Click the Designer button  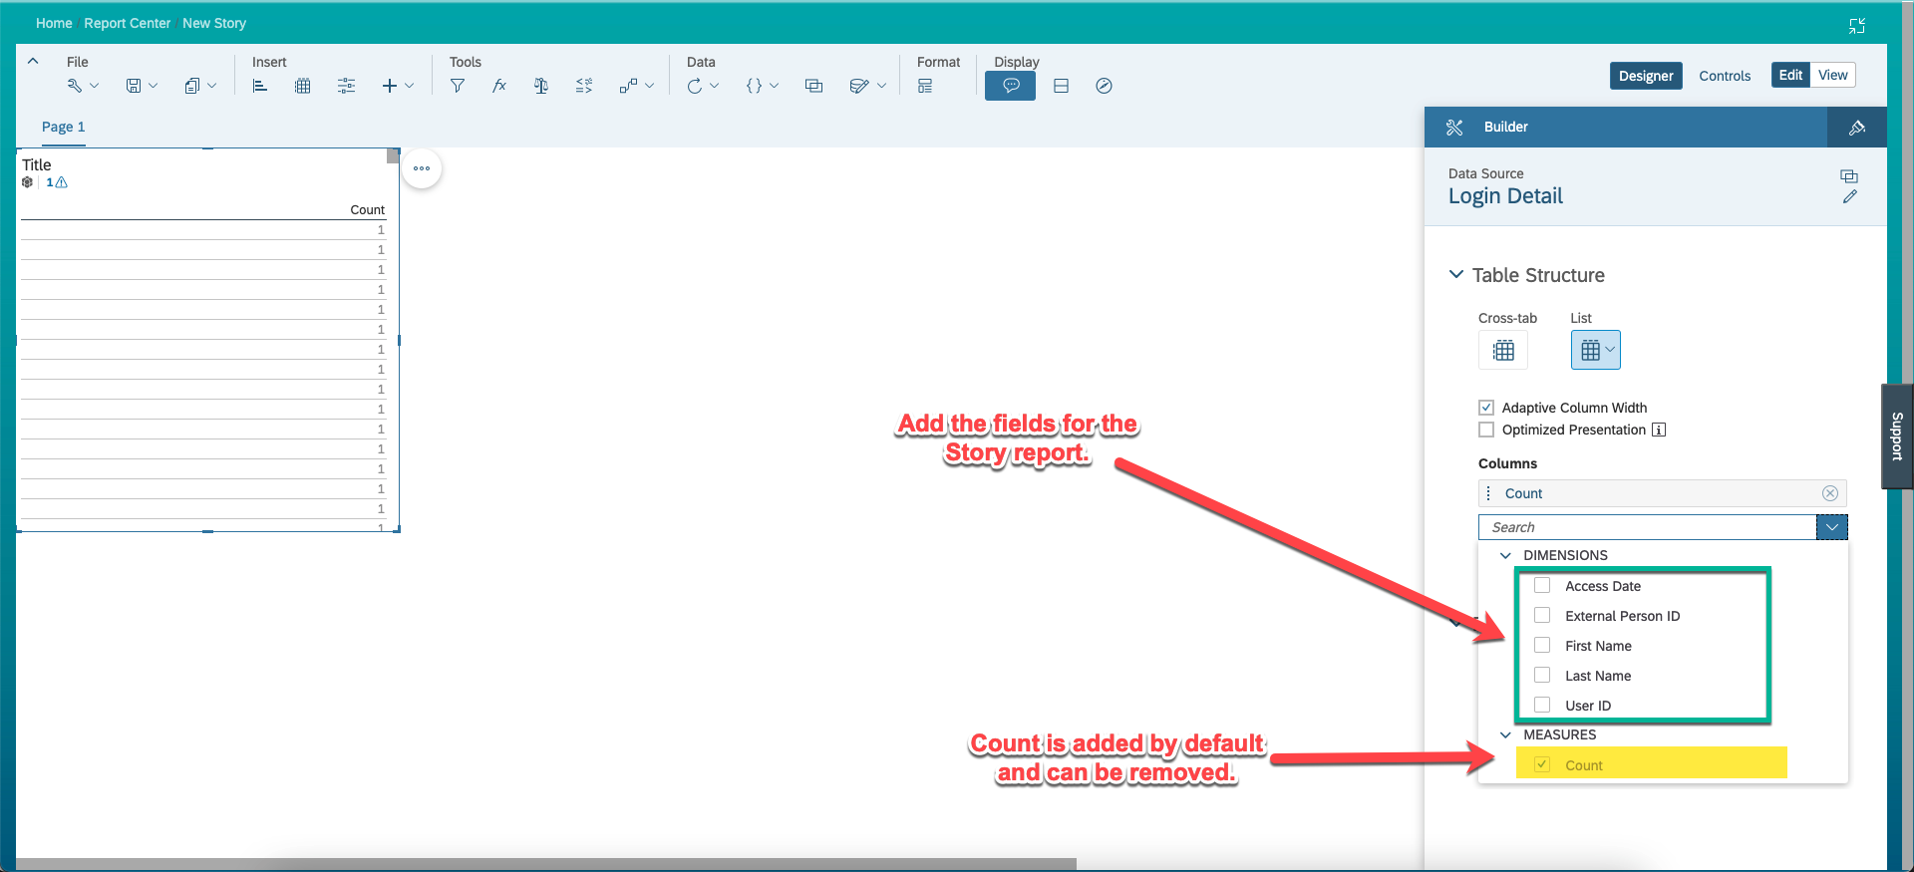tap(1646, 76)
